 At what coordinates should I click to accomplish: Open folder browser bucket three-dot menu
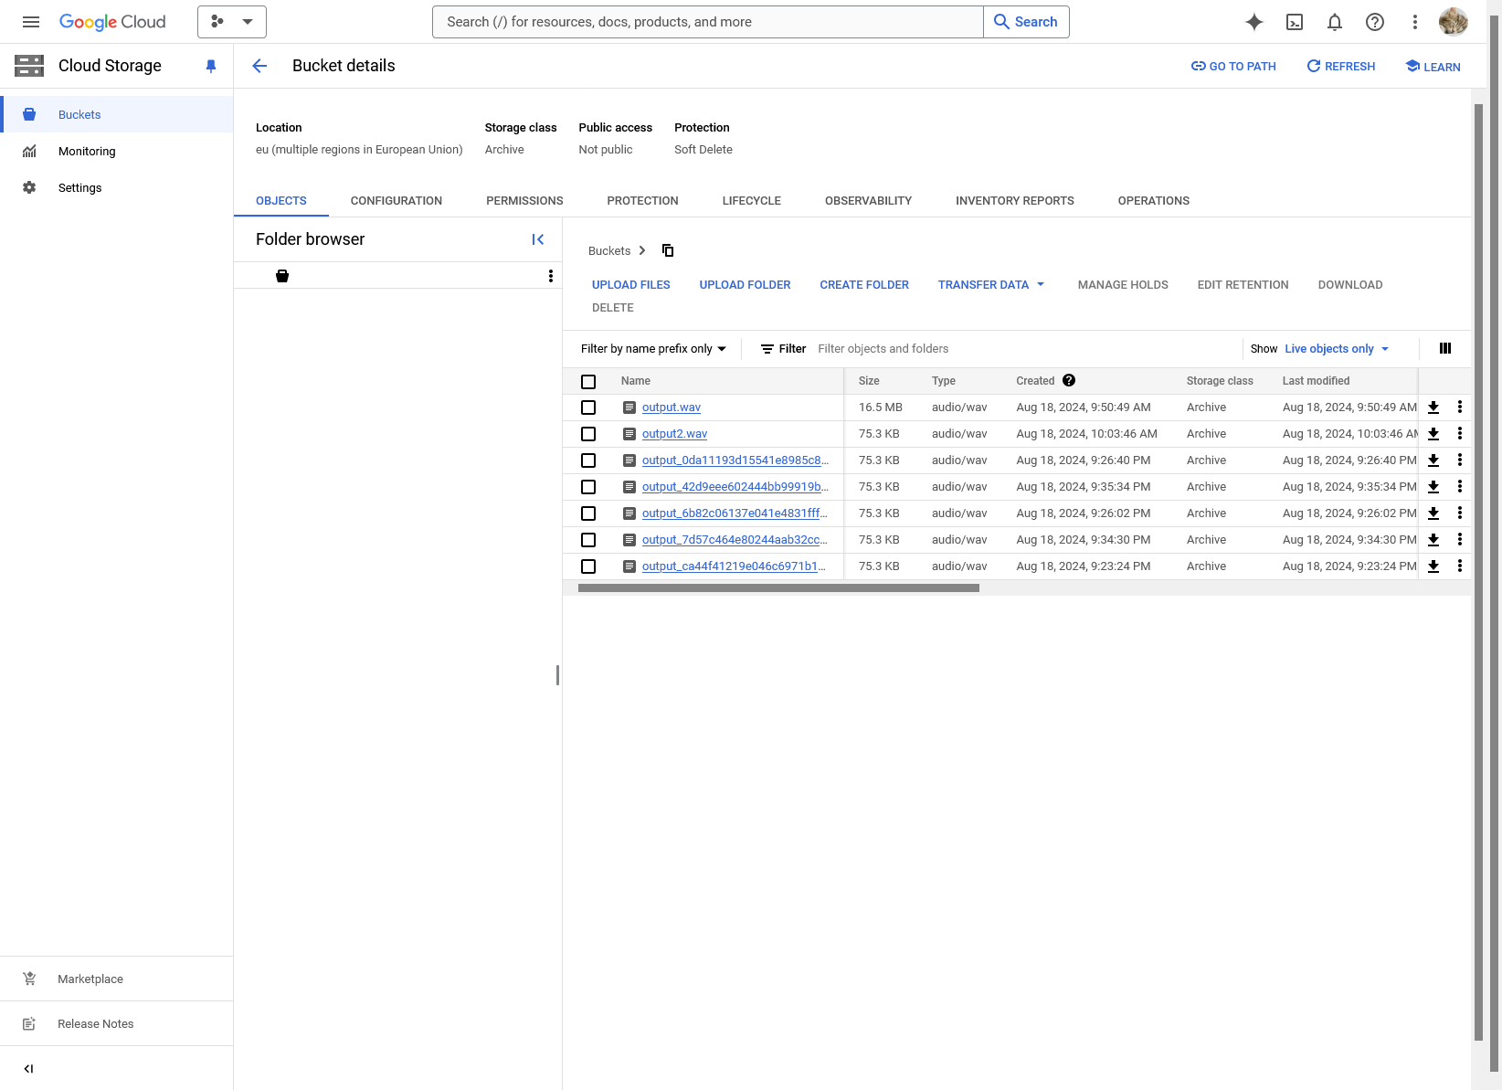[x=551, y=276]
